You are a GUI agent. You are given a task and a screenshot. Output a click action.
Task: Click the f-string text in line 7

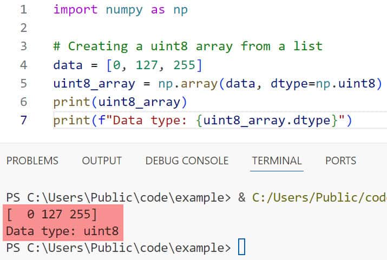tap(217, 120)
